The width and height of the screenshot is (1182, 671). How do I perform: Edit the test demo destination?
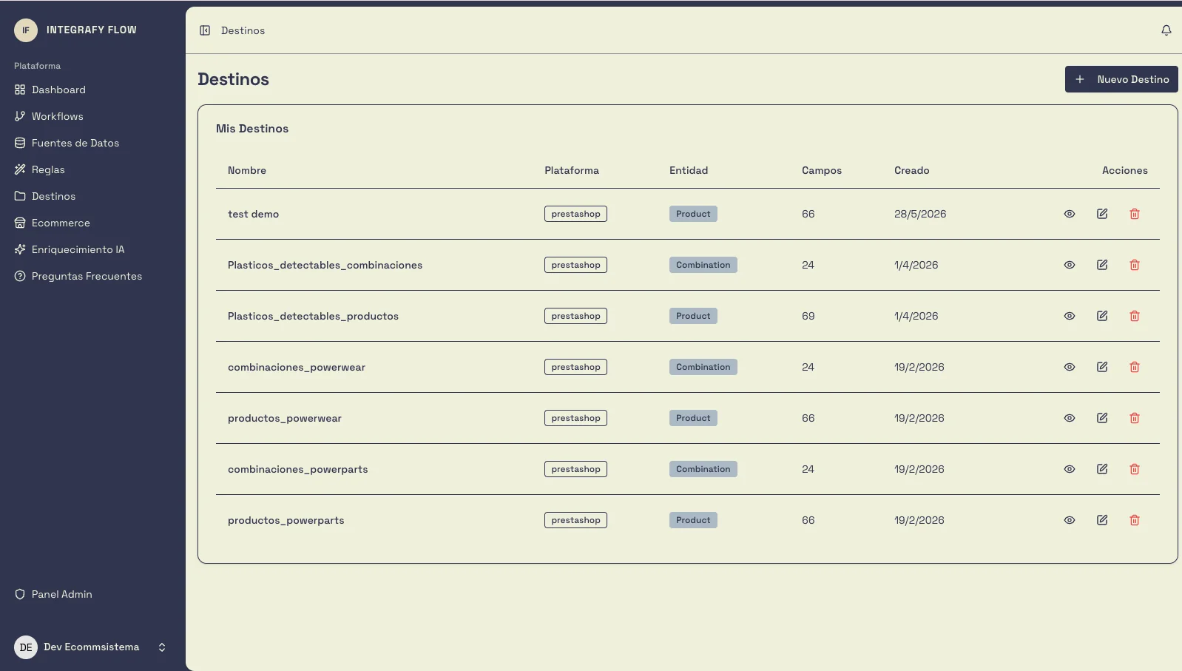(1102, 214)
